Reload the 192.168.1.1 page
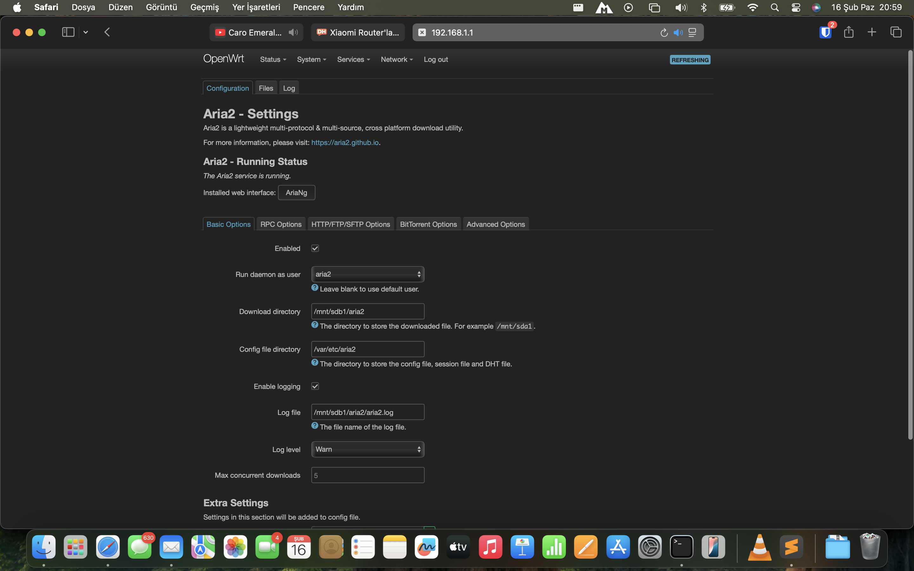Image resolution: width=914 pixels, height=571 pixels. (664, 33)
